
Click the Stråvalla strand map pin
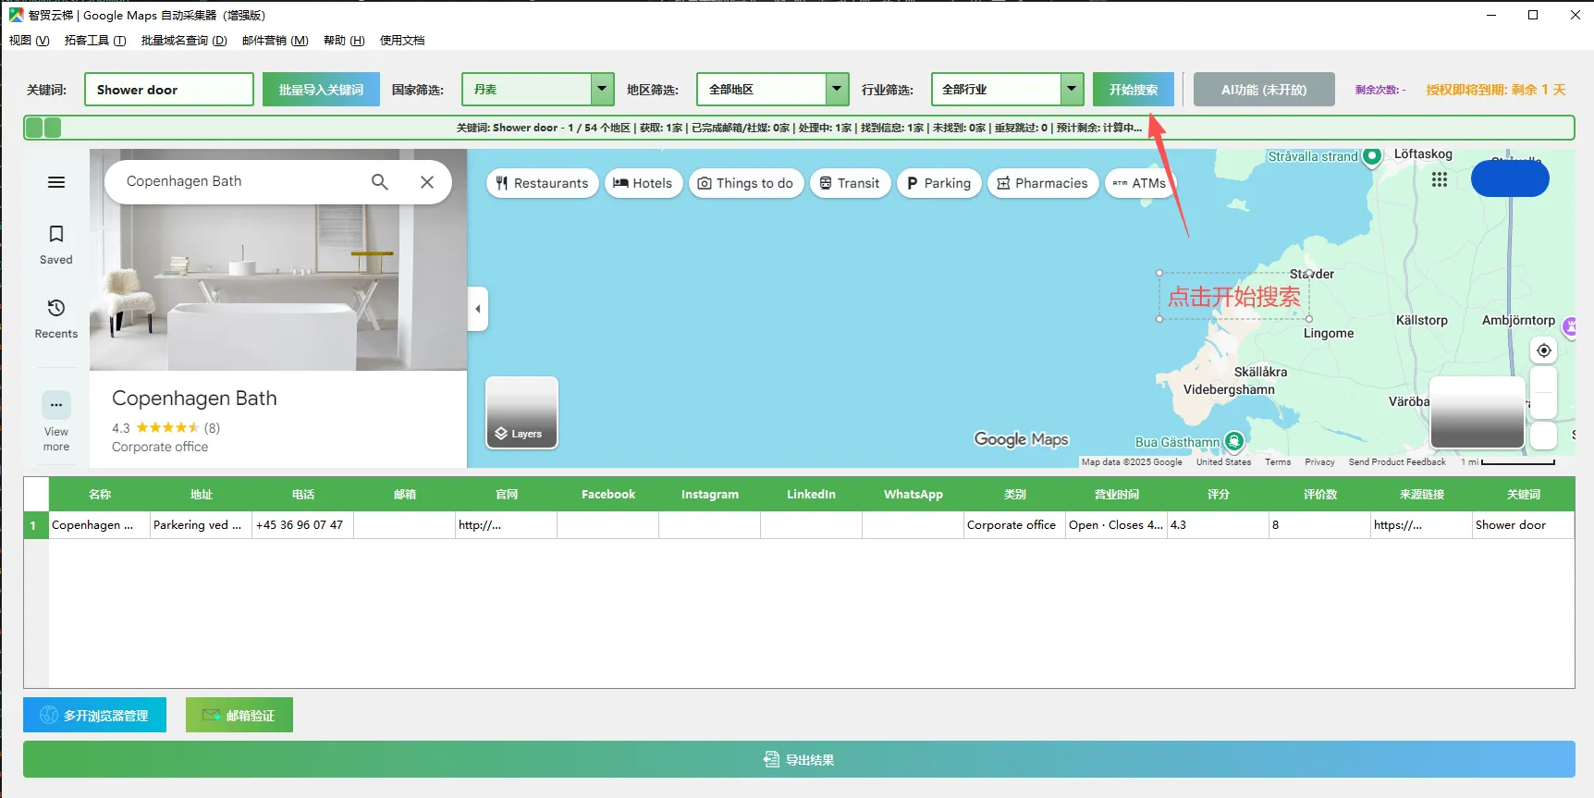point(1372,156)
